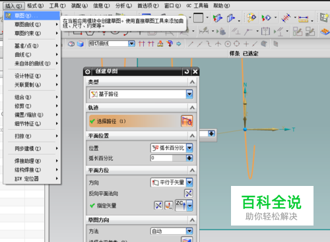The height and width of the screenshot is (242, 330).
Task: Click the first red stop-at-intersection icon
Action: tap(142, 44)
